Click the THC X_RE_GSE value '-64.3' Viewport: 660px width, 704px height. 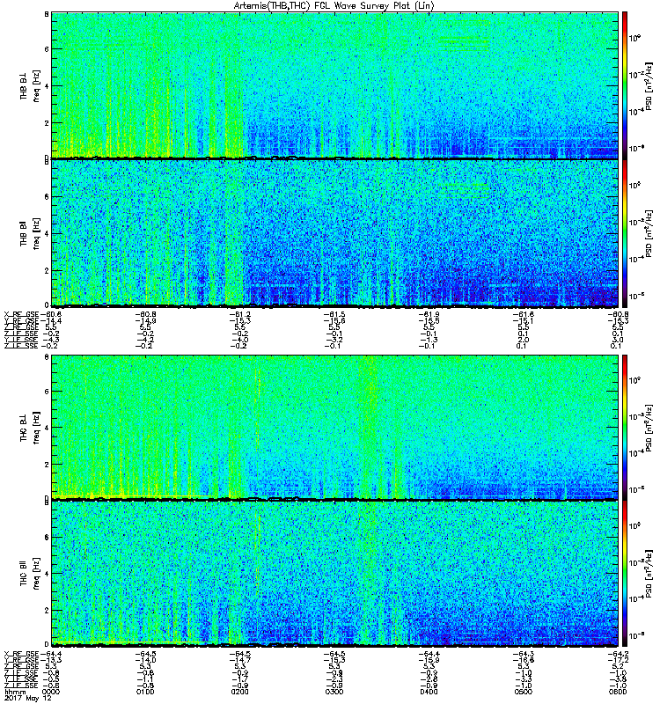click(523, 654)
